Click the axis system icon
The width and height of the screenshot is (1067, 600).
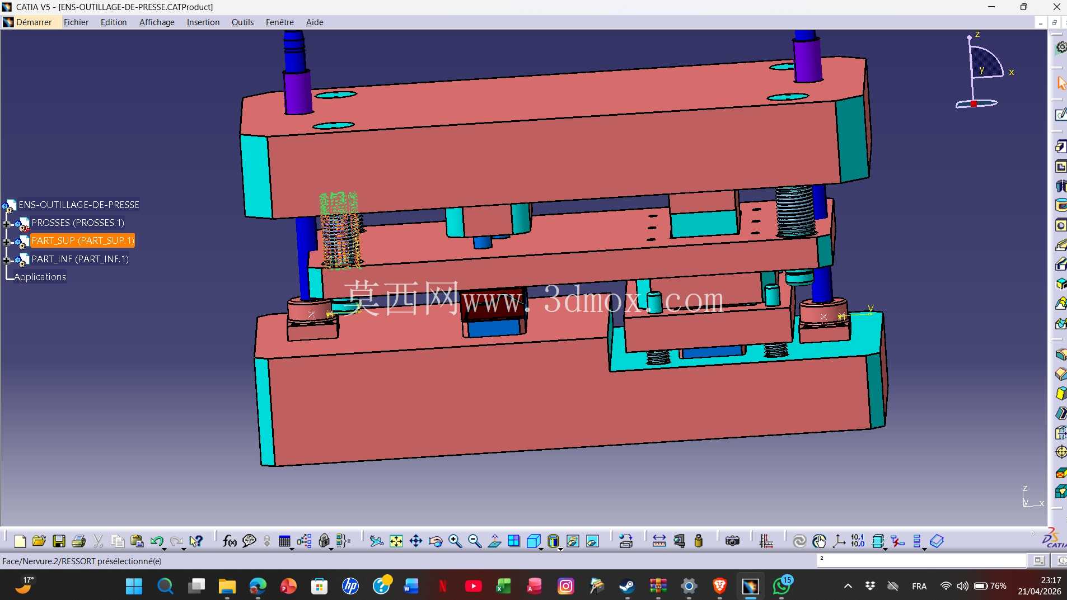pyautogui.click(x=839, y=541)
